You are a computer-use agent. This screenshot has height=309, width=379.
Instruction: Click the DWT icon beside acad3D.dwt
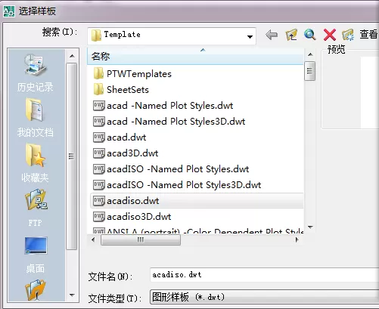coord(99,153)
